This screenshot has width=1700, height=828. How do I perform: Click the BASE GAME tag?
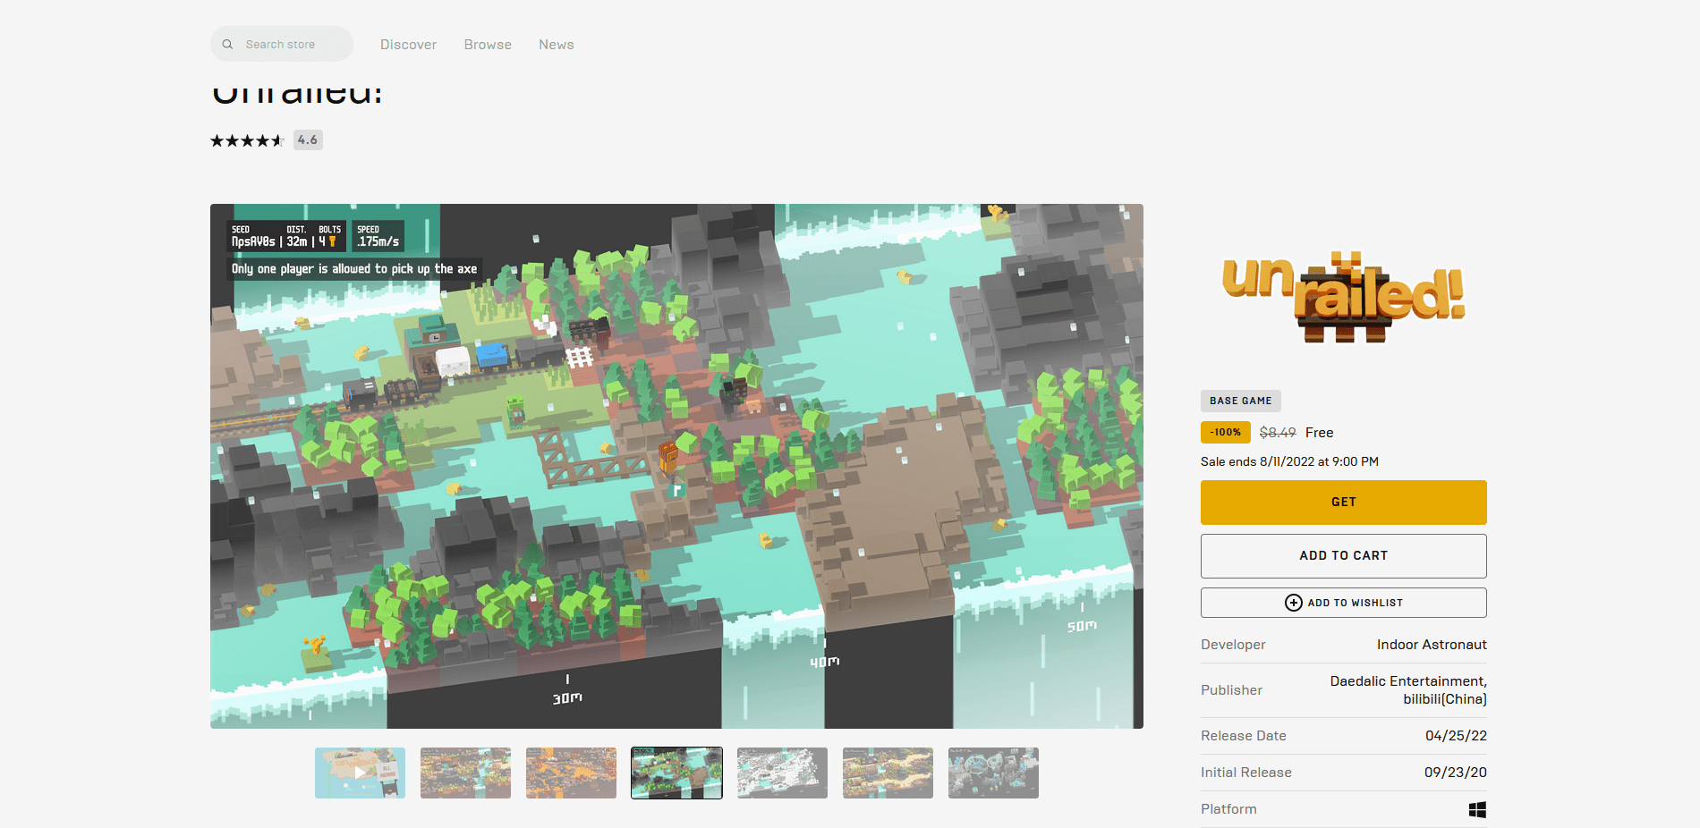[1241, 401]
